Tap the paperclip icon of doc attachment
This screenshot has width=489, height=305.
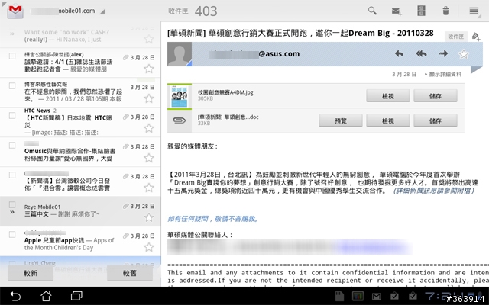(x=180, y=120)
